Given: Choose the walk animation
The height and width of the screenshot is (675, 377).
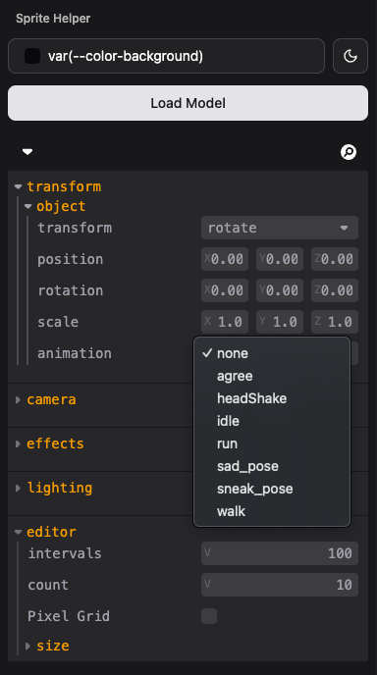Looking at the screenshot, I should click(x=272, y=511).
